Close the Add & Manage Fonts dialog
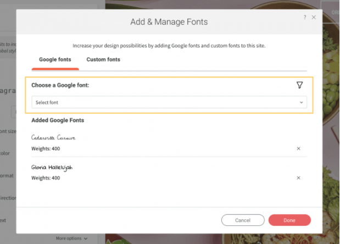This screenshot has width=340, height=244. [x=314, y=17]
